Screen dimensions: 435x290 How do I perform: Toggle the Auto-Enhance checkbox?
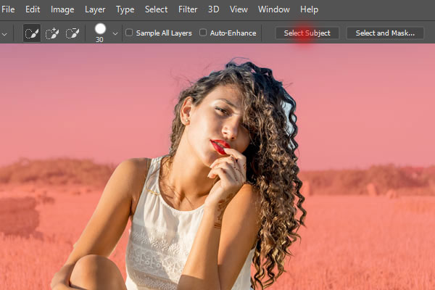tap(203, 33)
